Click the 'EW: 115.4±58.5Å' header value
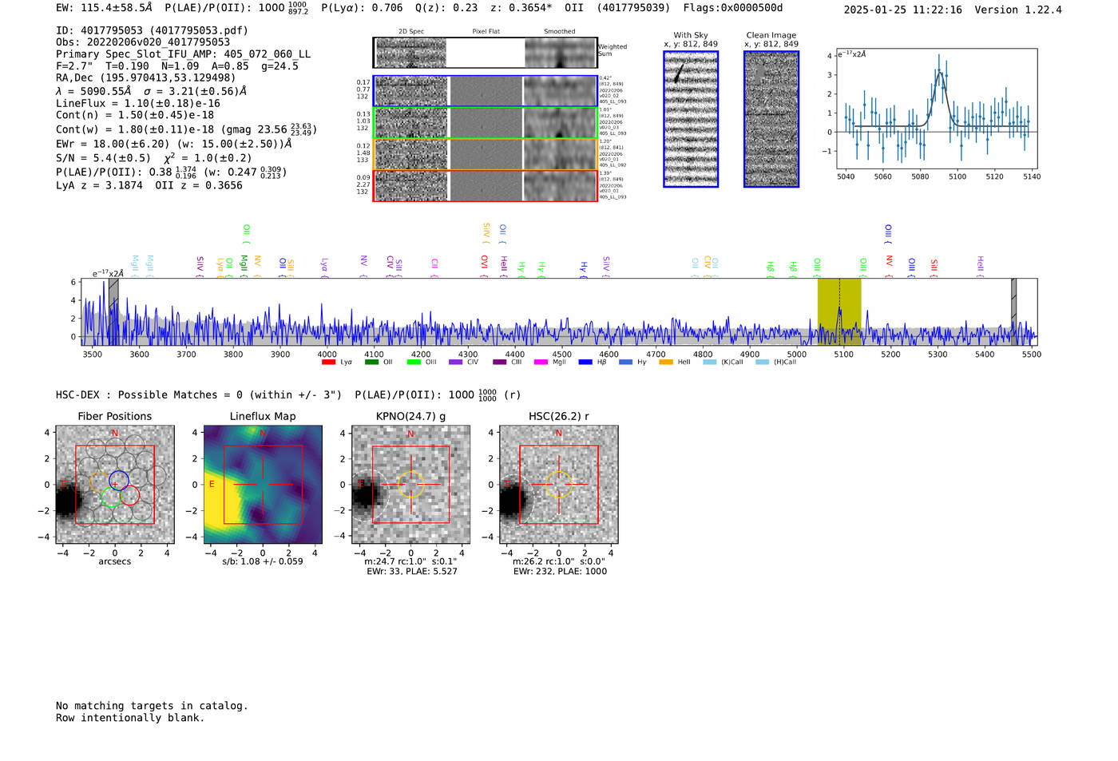1118x761 pixels. coord(104,7)
